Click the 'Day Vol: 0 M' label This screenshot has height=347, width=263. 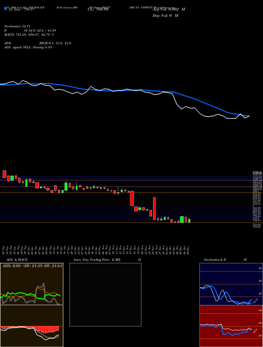[x=165, y=16]
